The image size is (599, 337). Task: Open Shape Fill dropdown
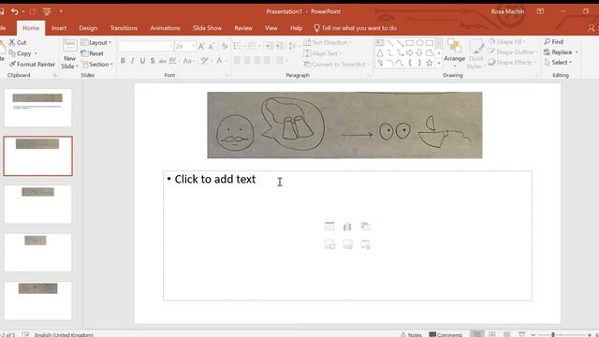point(507,41)
